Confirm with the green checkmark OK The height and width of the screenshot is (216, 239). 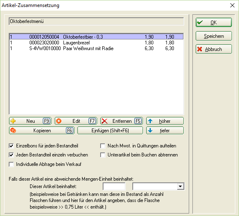pos(214,23)
